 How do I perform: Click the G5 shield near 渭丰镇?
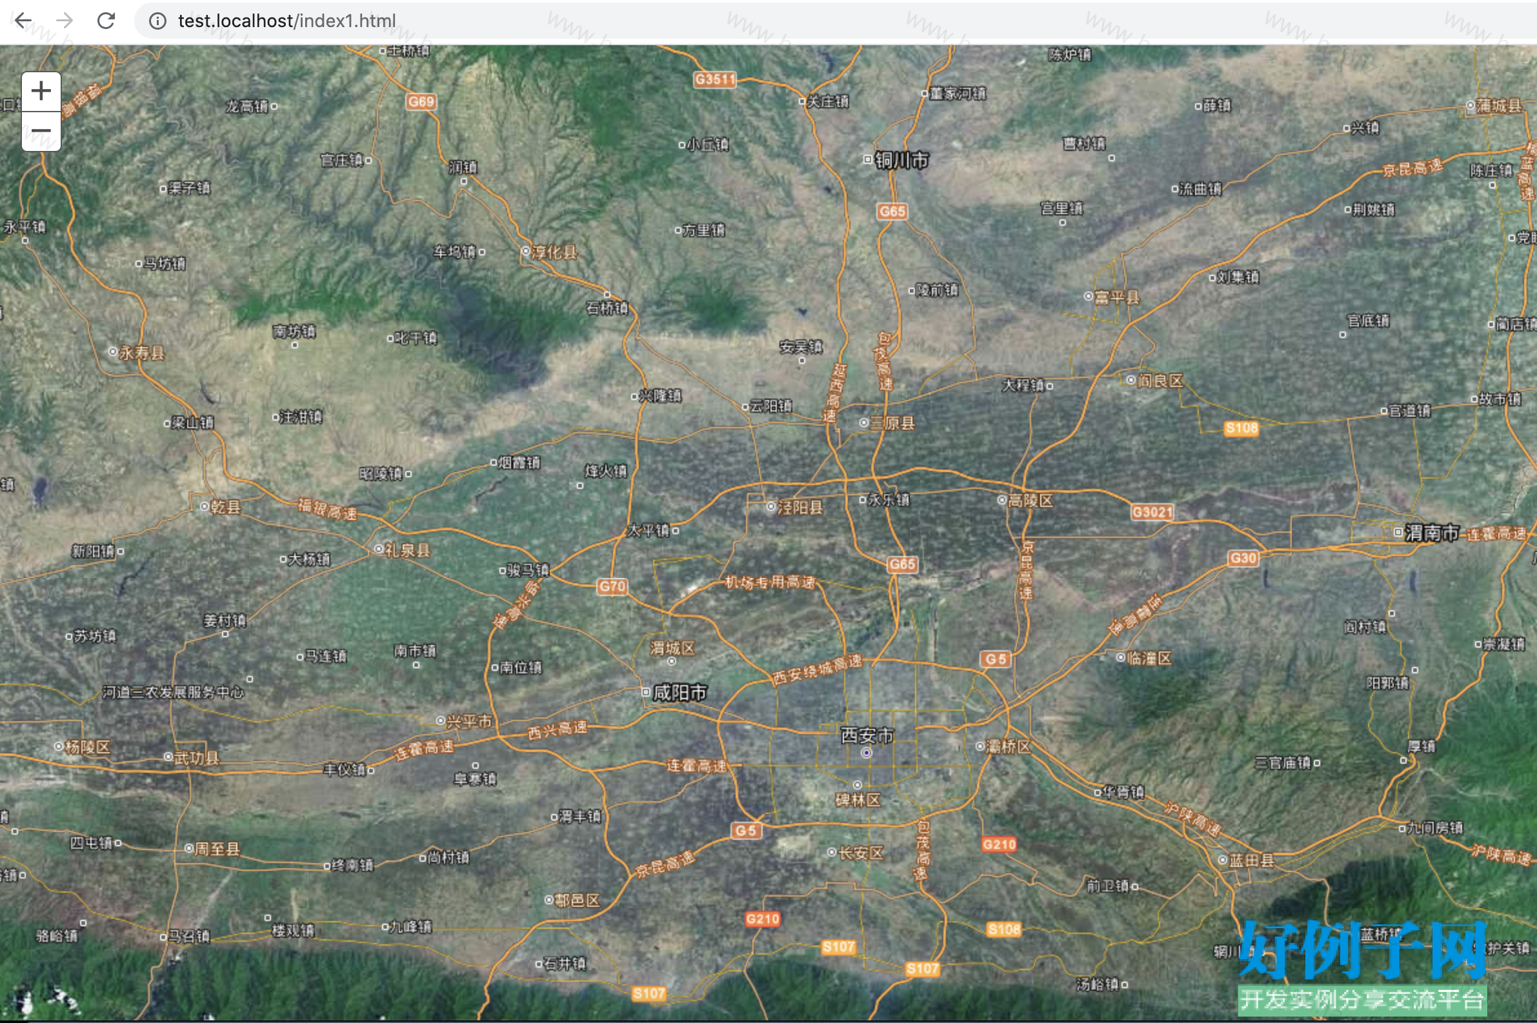coord(745,831)
